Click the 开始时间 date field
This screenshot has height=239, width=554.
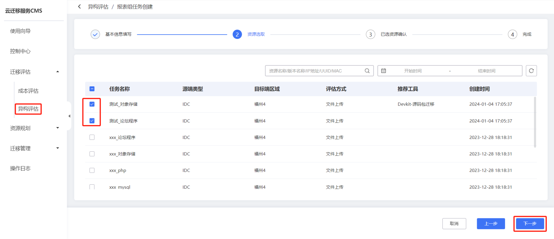pyautogui.click(x=413, y=71)
